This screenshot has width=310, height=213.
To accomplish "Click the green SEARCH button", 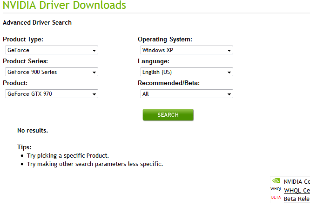I will pos(168,115).
